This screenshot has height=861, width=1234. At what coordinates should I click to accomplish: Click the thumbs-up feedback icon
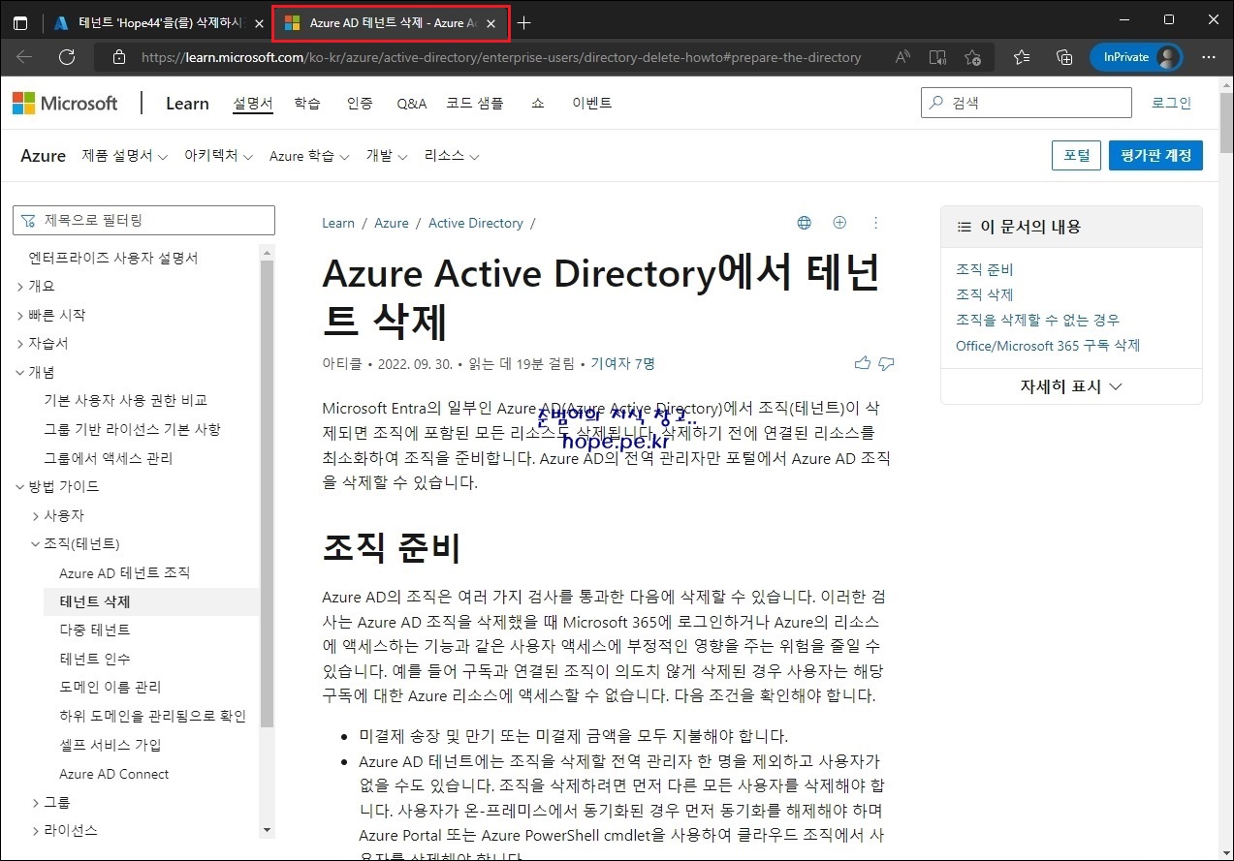pos(862,363)
